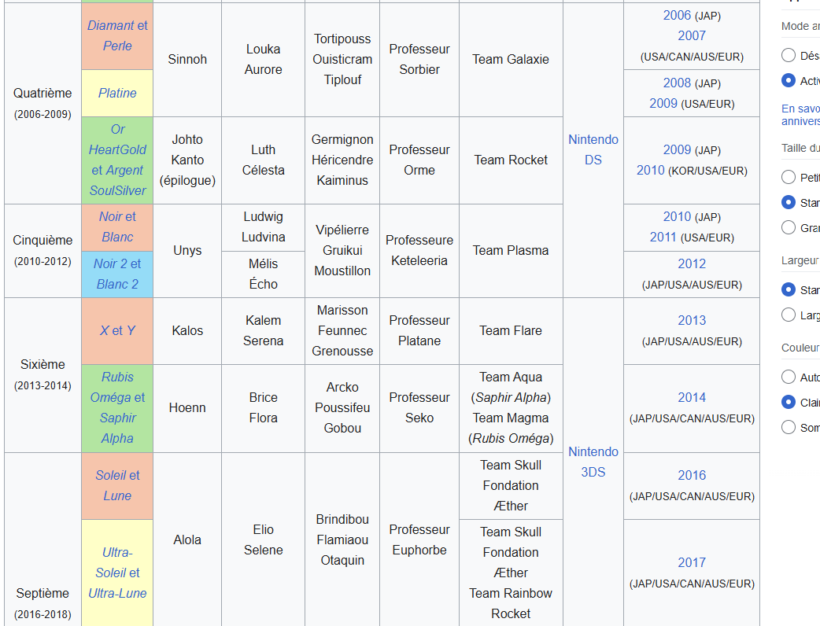Click the 'Sinnoh' region cell
The image size is (820, 626).
pyautogui.click(x=187, y=60)
